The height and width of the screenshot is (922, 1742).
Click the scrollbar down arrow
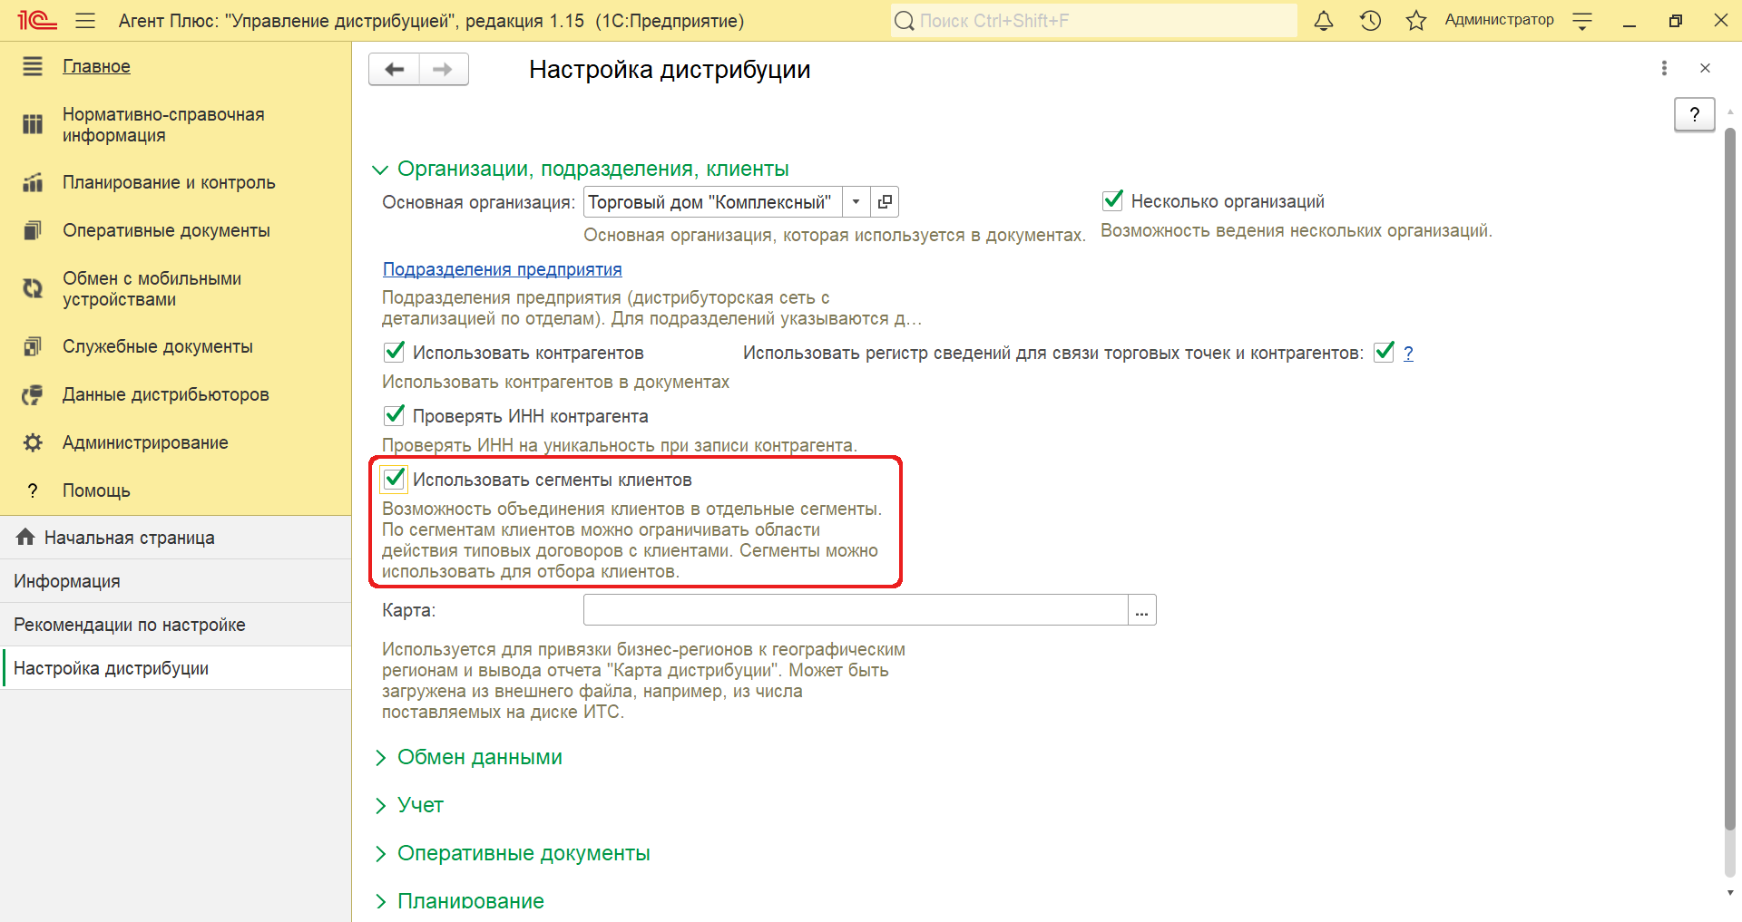tap(1730, 892)
